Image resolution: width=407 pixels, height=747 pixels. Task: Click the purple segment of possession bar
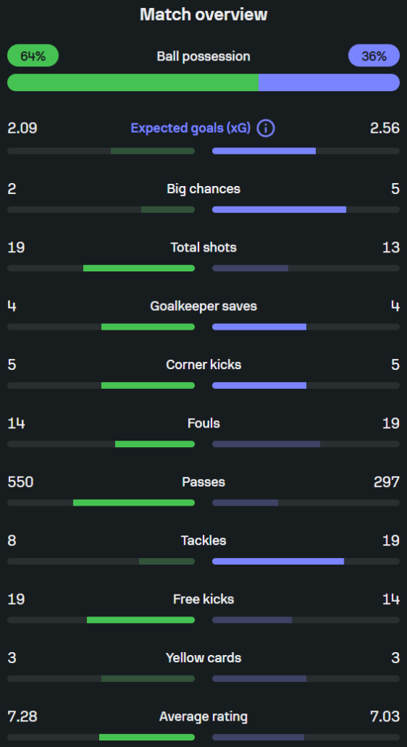click(329, 82)
